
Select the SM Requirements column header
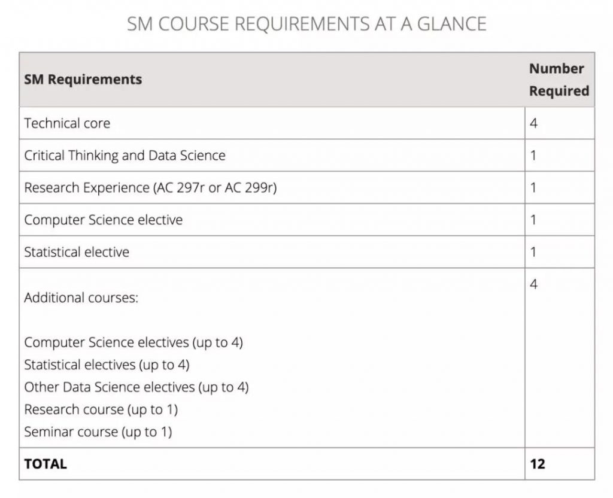(83, 80)
